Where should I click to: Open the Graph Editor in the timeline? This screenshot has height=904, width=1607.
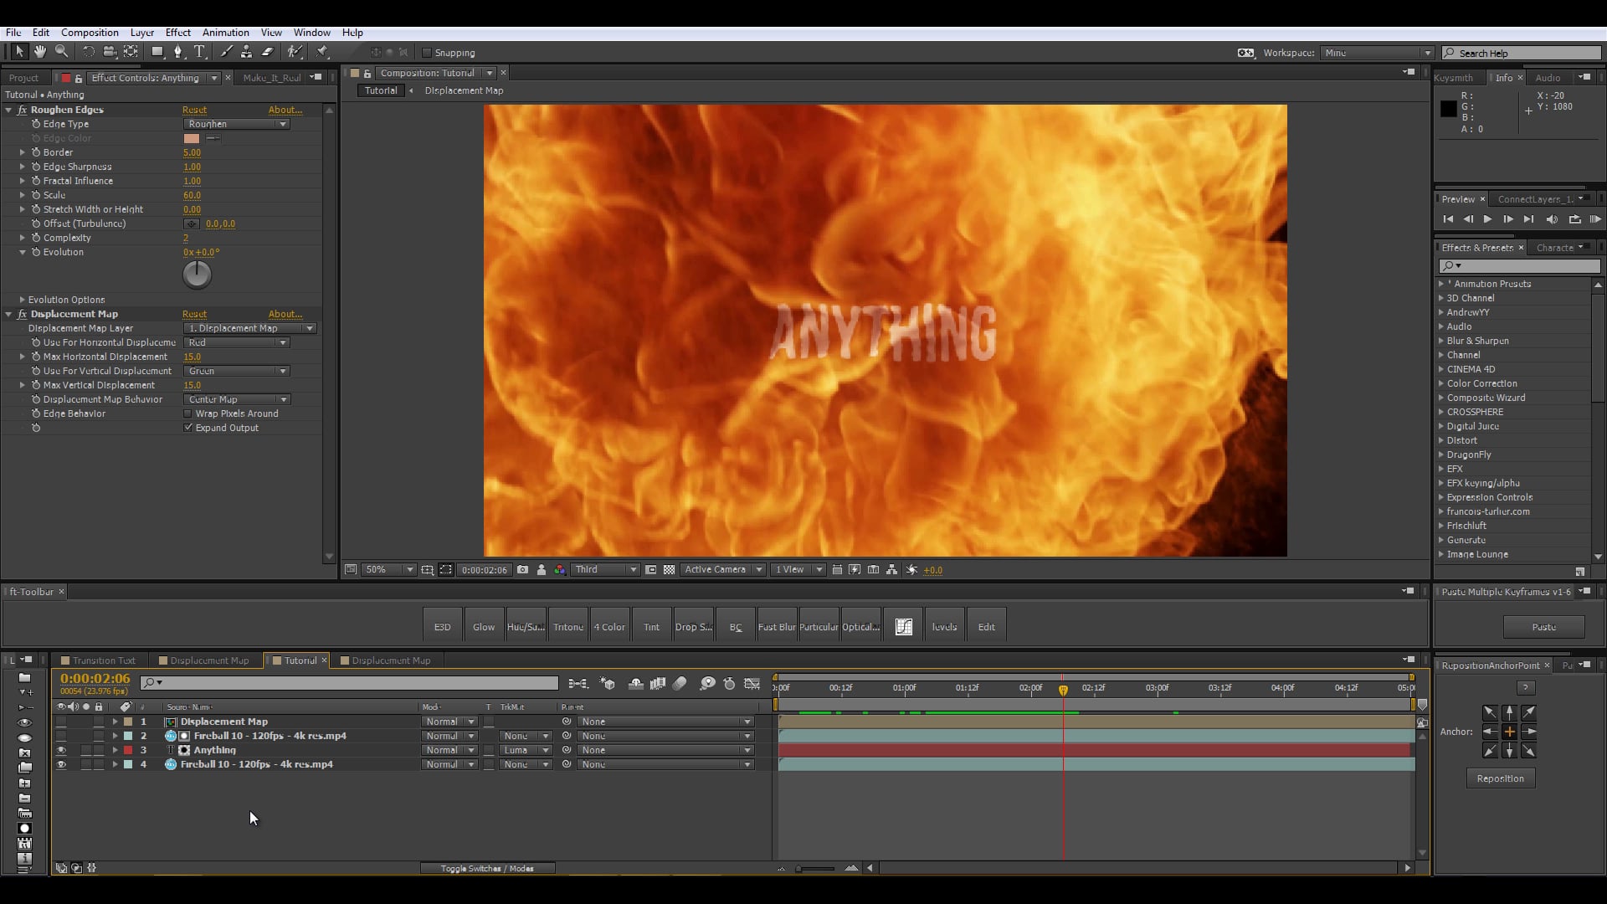coord(752,684)
